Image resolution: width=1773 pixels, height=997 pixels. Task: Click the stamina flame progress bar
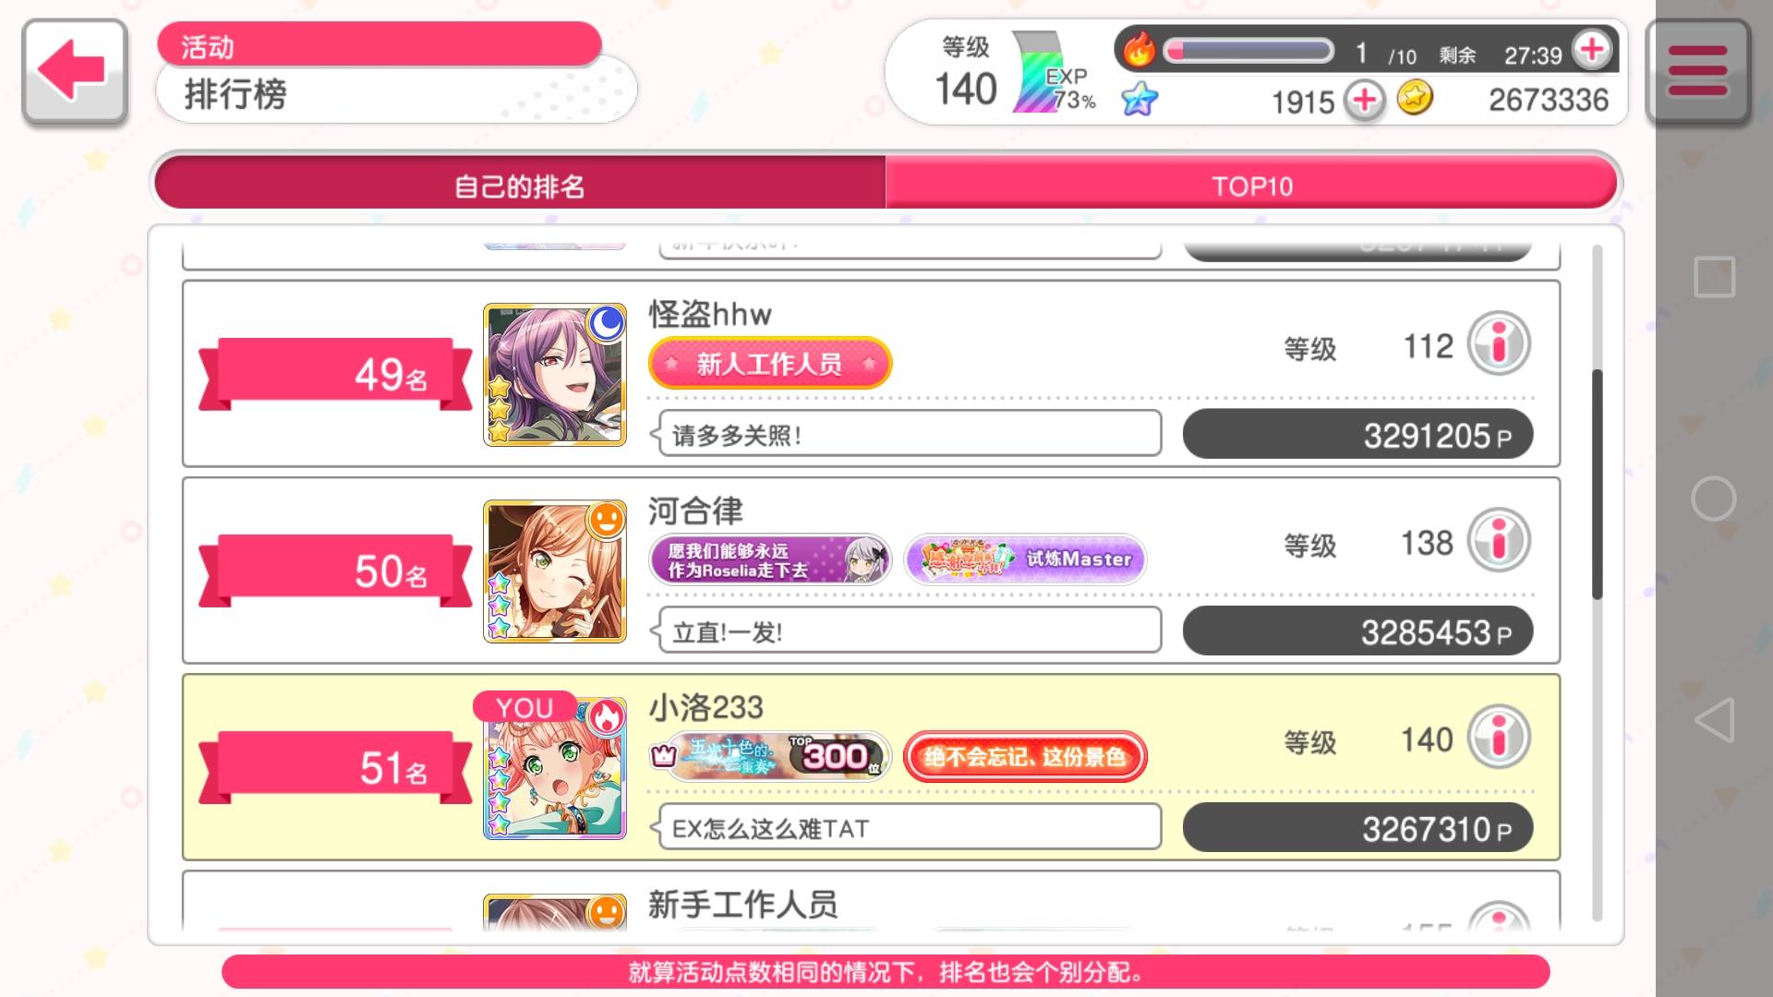[x=1248, y=50]
